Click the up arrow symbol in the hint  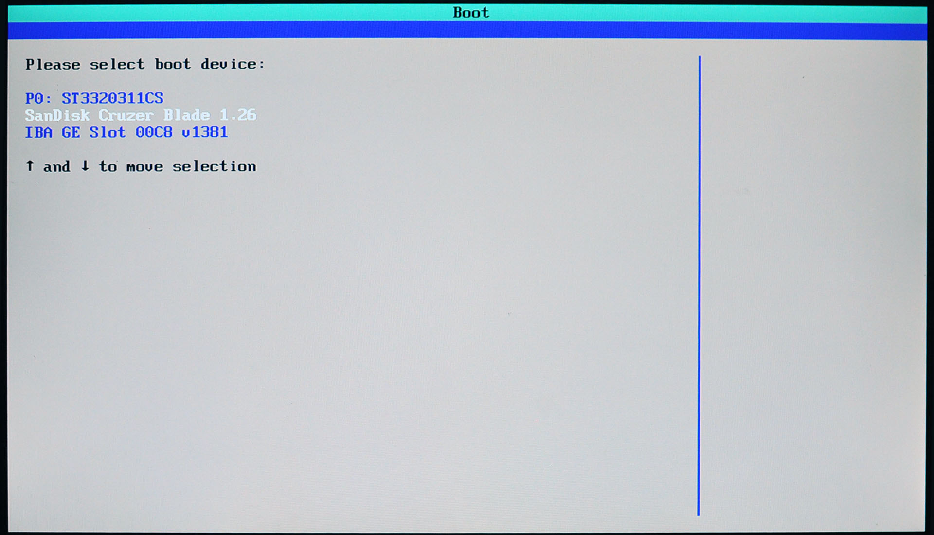30,166
